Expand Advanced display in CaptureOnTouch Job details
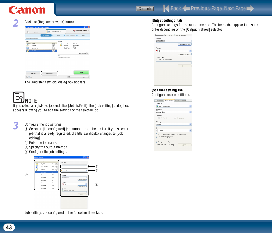 (x=88, y=53)
